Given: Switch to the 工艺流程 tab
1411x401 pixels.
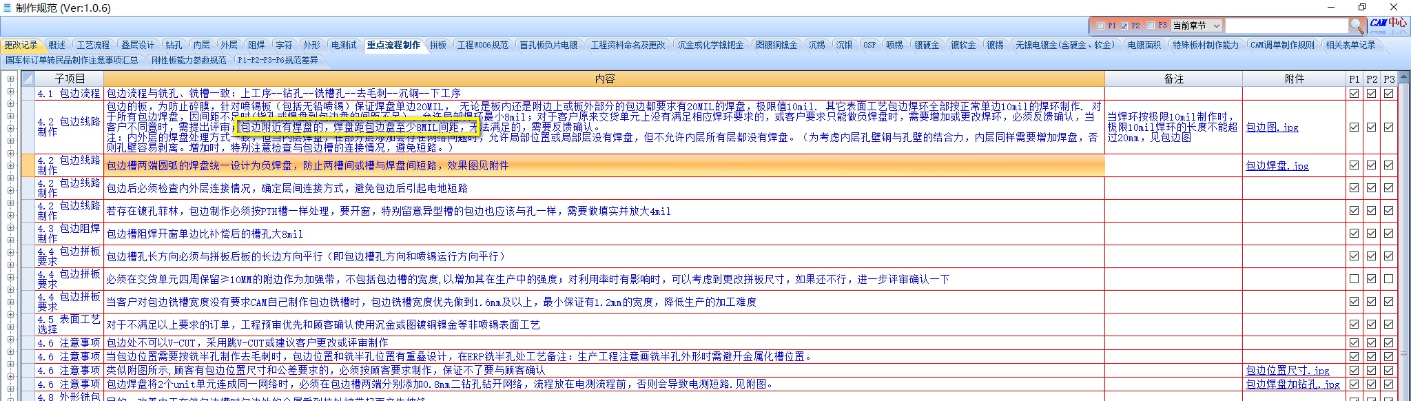Looking at the screenshot, I should 93,45.
